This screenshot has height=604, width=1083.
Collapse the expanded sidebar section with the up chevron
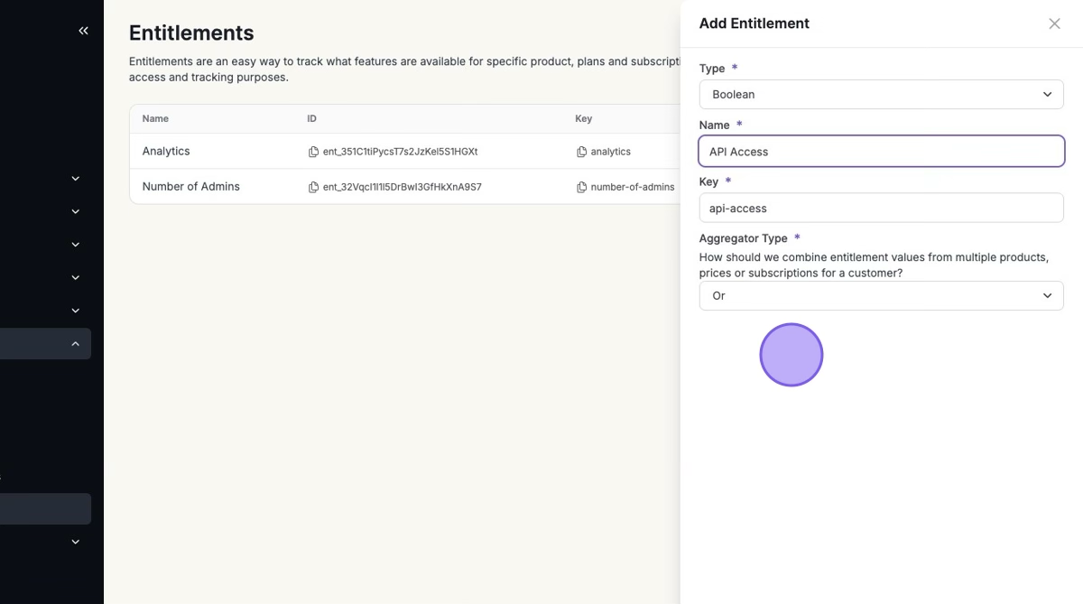[x=75, y=344]
